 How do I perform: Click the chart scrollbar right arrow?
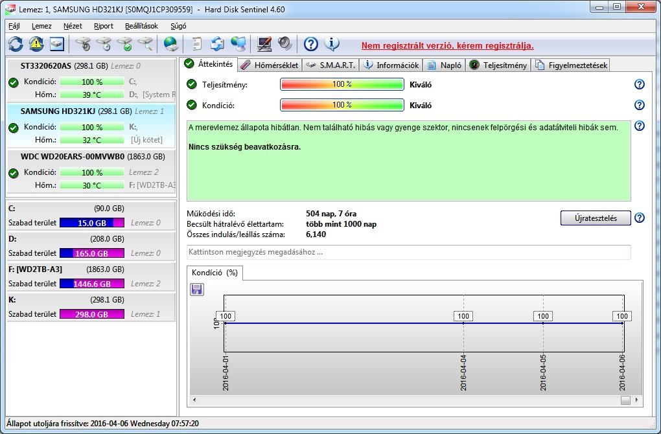(x=636, y=400)
